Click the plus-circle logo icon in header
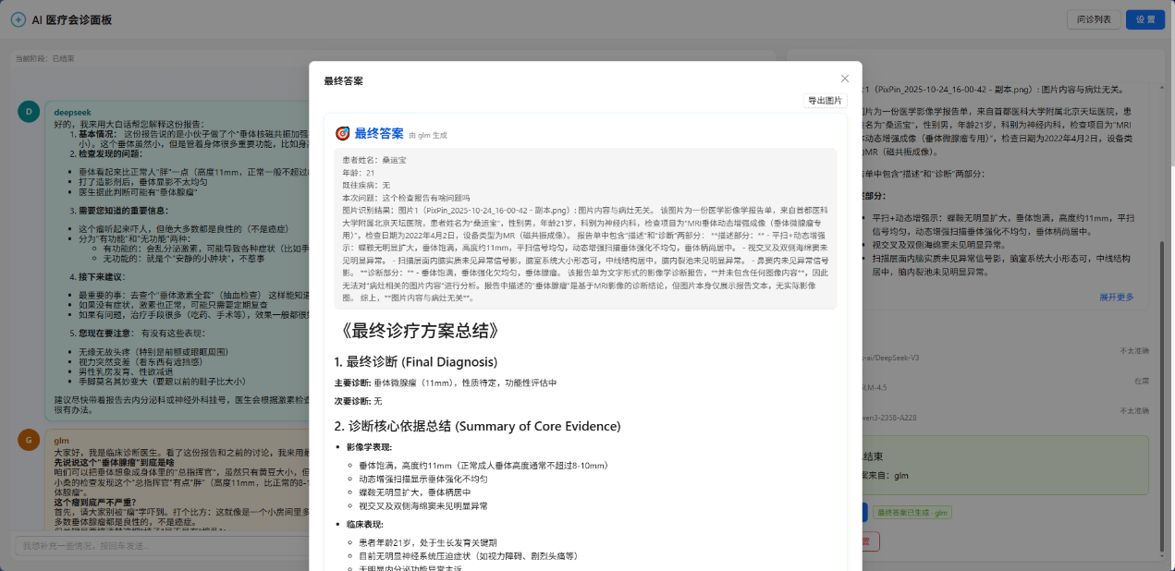Viewport: 1175px width, 571px height. (18, 19)
